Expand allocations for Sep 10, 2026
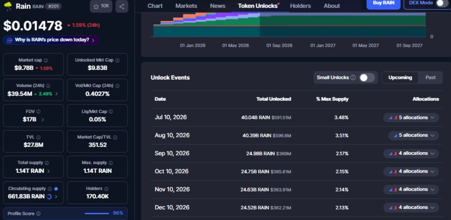 [411, 154]
